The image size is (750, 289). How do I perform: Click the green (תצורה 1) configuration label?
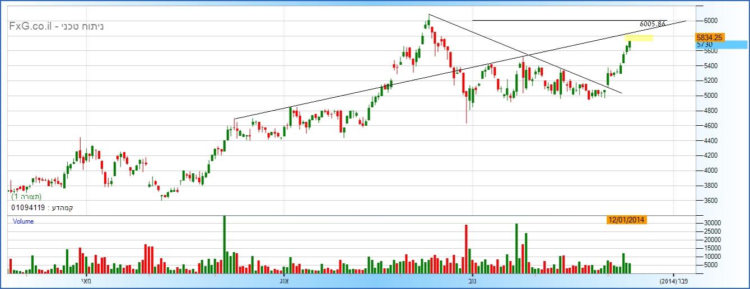pos(26,197)
